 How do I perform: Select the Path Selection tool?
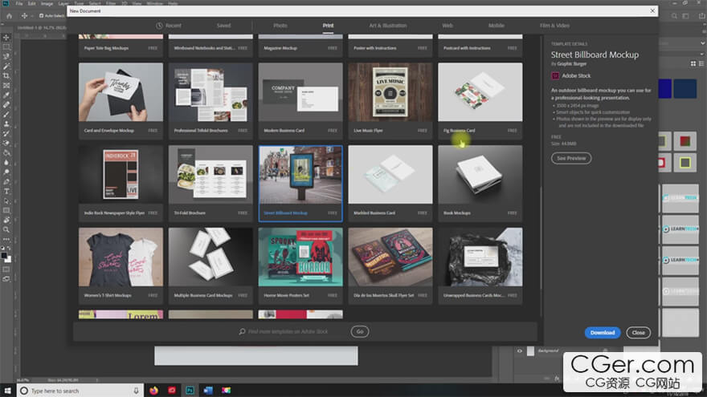click(x=6, y=201)
